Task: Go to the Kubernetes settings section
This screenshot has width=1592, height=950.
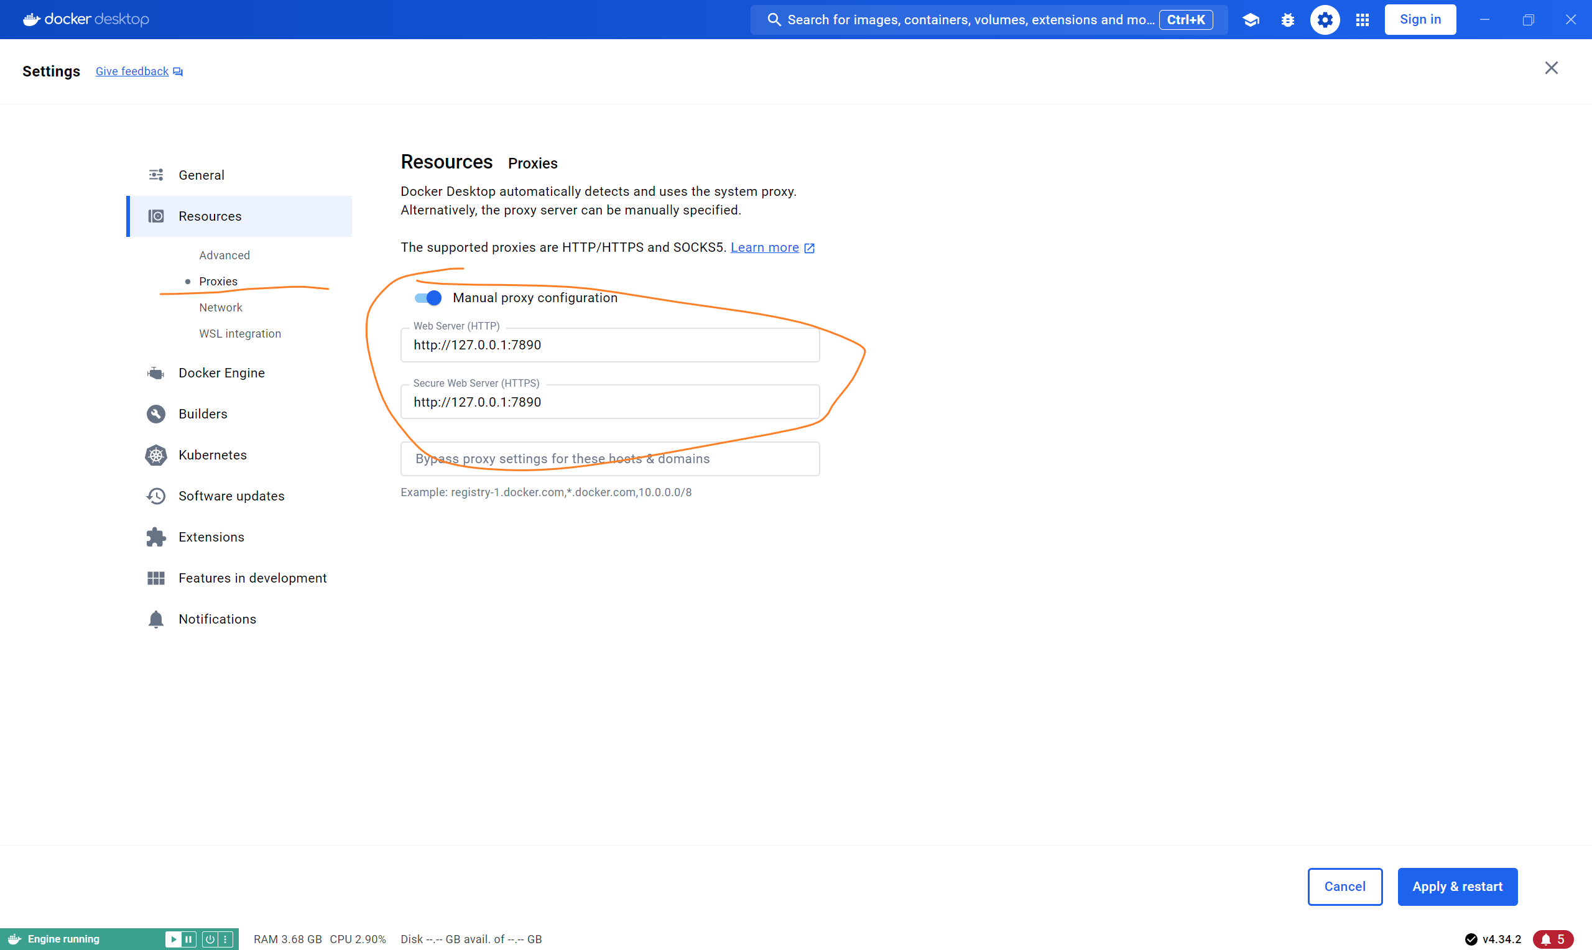Action: click(x=212, y=455)
